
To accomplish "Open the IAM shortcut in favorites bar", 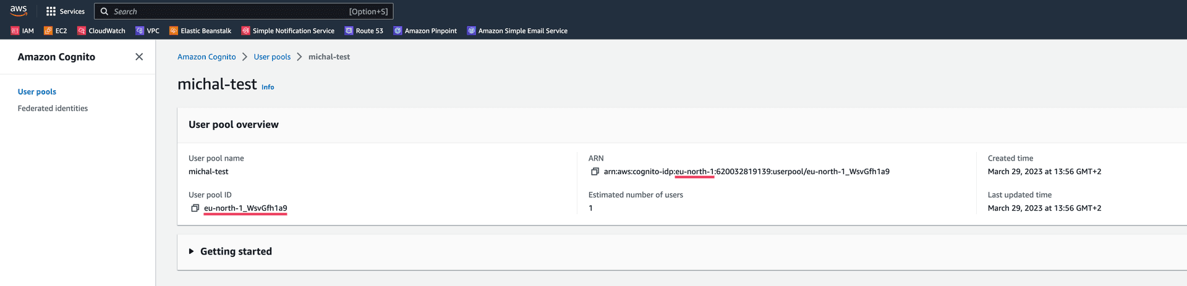I will 22,31.
